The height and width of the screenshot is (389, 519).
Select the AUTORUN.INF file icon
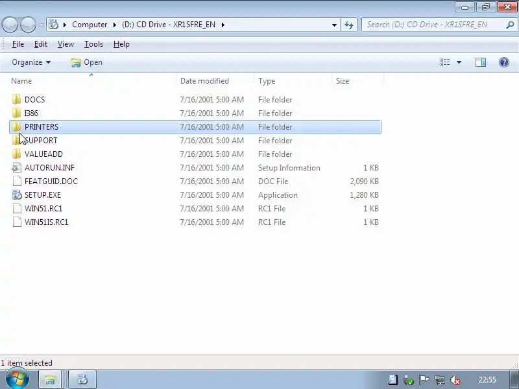click(16, 168)
